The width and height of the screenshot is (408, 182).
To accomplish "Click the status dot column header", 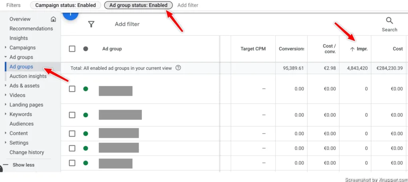I will point(85,49).
